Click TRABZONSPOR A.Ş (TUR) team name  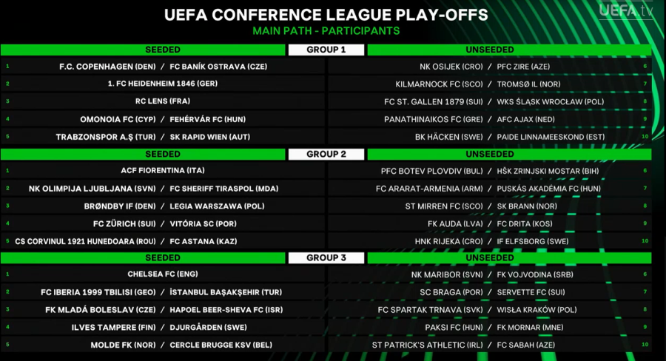click(x=106, y=137)
